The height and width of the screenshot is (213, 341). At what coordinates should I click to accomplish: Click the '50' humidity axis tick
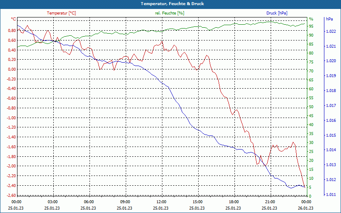click(x=311, y=107)
